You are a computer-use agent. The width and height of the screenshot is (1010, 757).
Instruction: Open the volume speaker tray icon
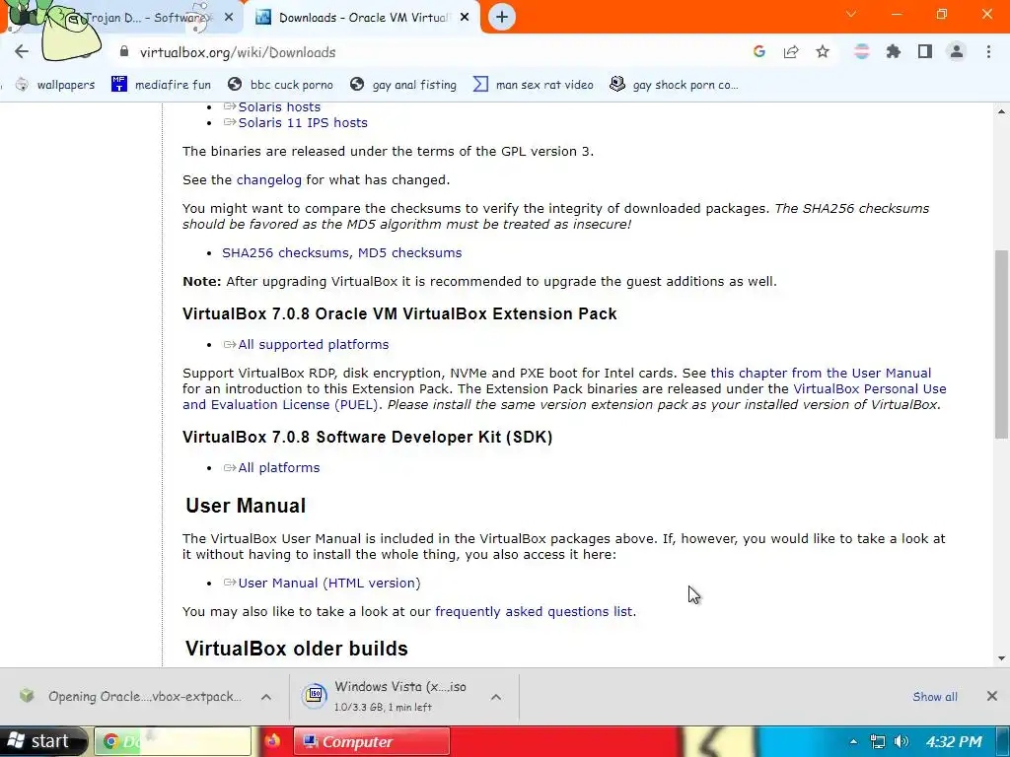[902, 741]
